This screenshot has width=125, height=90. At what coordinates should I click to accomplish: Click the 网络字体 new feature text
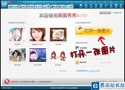click(83, 62)
